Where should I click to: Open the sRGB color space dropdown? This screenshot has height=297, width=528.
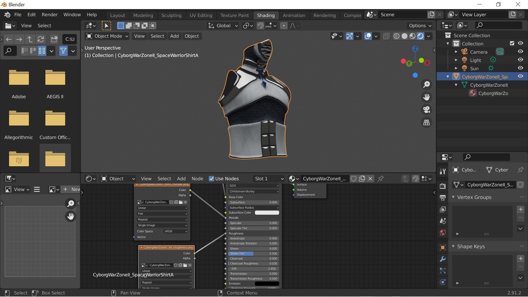pos(175,231)
